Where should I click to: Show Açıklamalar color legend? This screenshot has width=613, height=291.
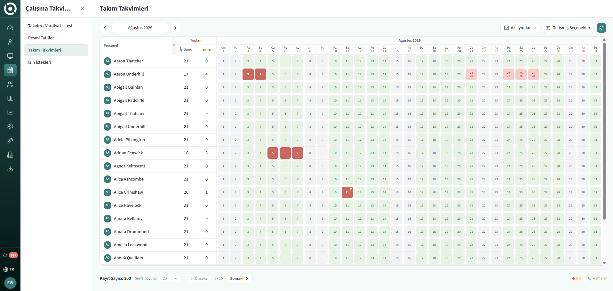pyautogui.click(x=589, y=278)
